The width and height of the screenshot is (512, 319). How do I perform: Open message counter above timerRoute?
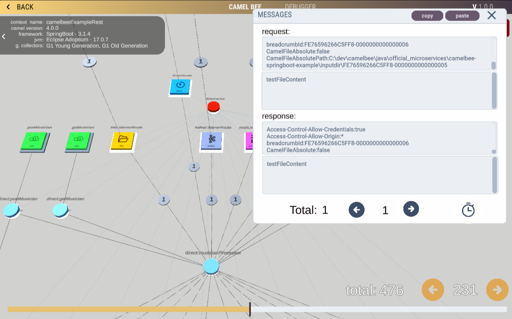pyautogui.click(x=200, y=61)
